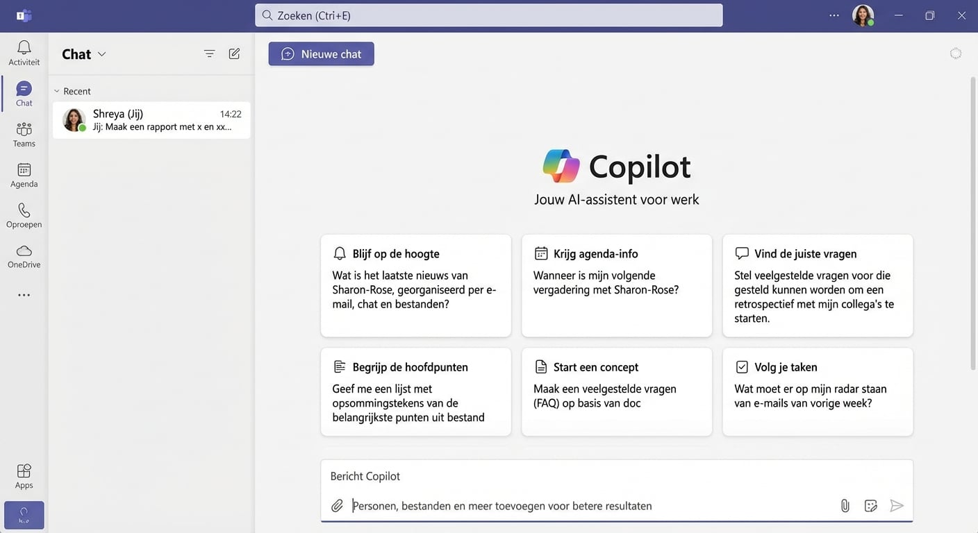This screenshot has height=533, width=978.
Task: Open the chat filter icon
Action: point(209,53)
